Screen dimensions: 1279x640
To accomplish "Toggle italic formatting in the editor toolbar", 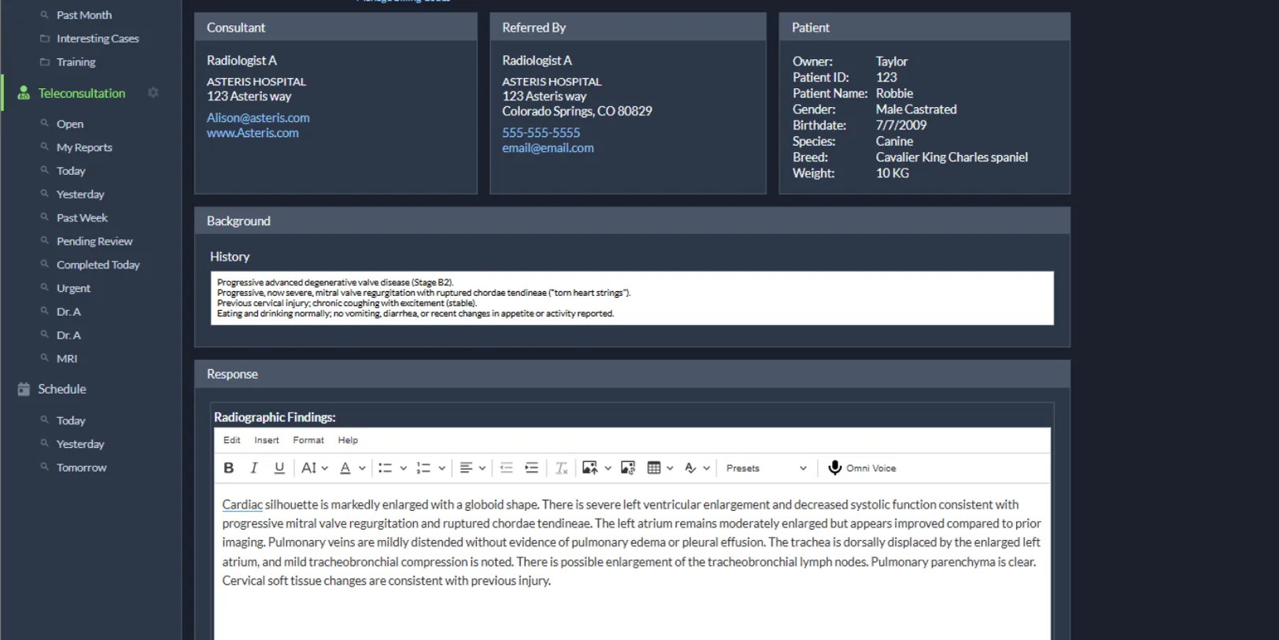I will point(253,468).
